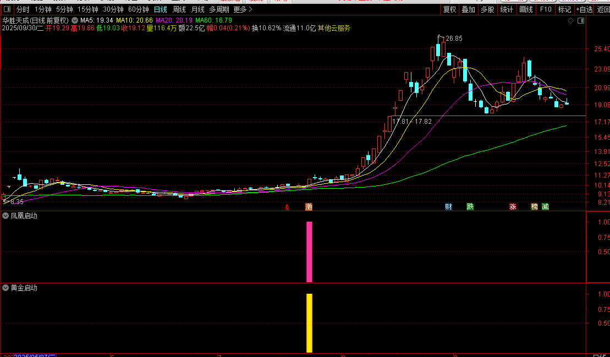Select the 周线 weekly chart tab

tap(179, 9)
